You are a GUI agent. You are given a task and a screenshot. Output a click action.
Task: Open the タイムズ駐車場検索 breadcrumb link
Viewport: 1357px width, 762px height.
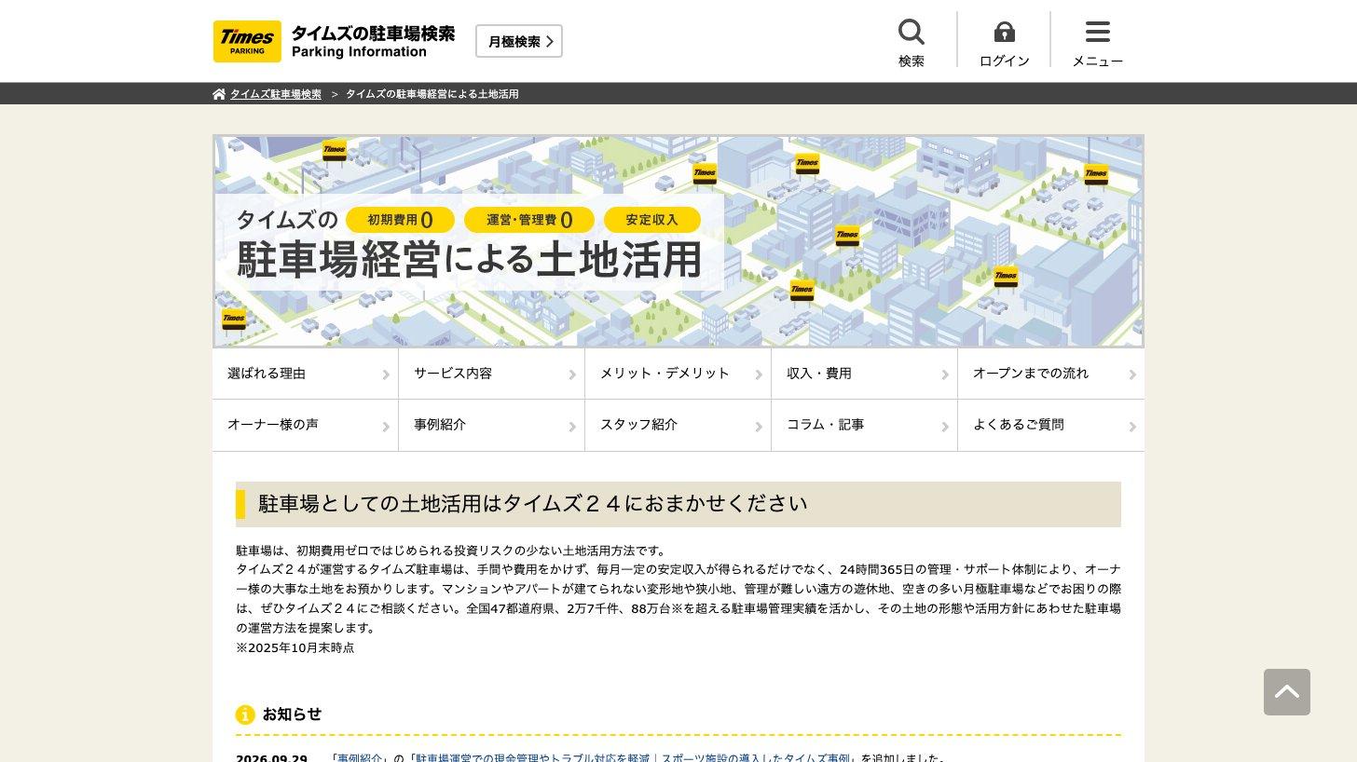point(276,94)
